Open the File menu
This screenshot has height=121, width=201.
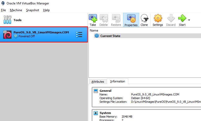pyautogui.click(x=3, y=10)
